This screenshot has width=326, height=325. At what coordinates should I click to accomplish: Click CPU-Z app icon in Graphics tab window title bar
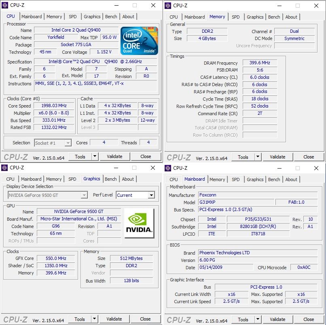coord(4,167)
